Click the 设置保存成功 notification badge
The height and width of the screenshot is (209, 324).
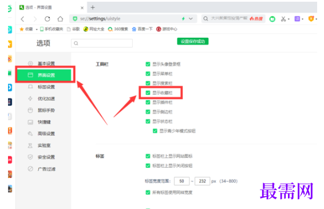coord(193,41)
